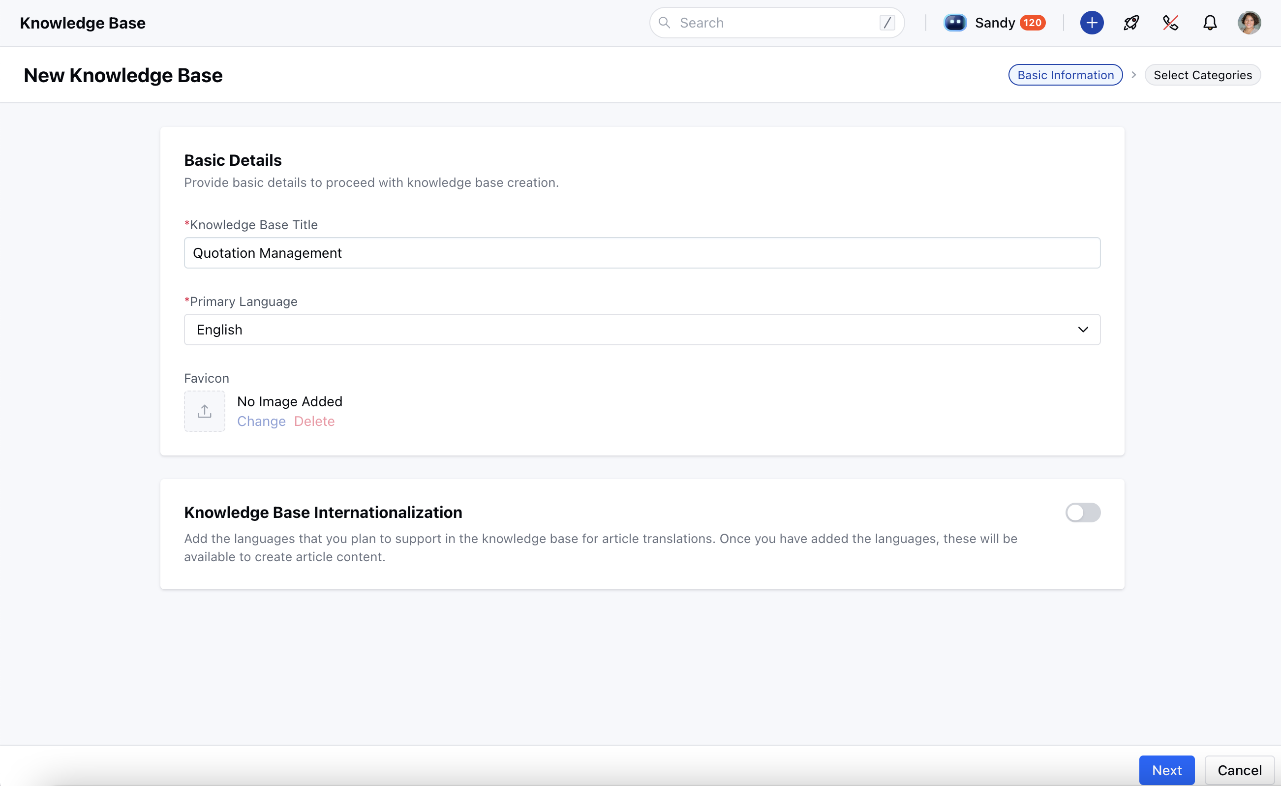Open the rocket launch icon

click(x=1131, y=23)
